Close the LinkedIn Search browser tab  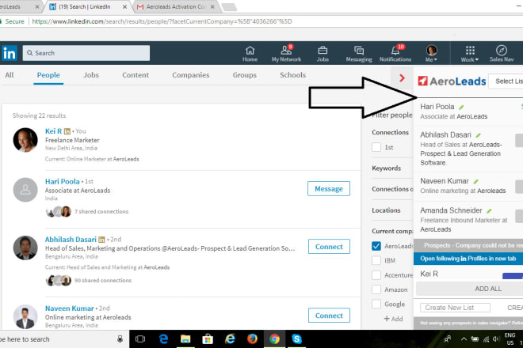(x=124, y=6)
